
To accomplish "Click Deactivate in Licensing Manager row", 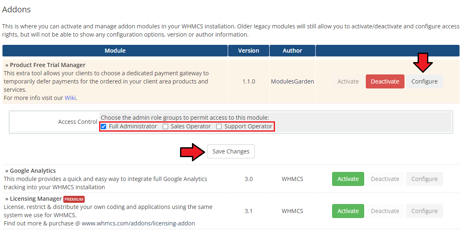I will [x=385, y=211].
